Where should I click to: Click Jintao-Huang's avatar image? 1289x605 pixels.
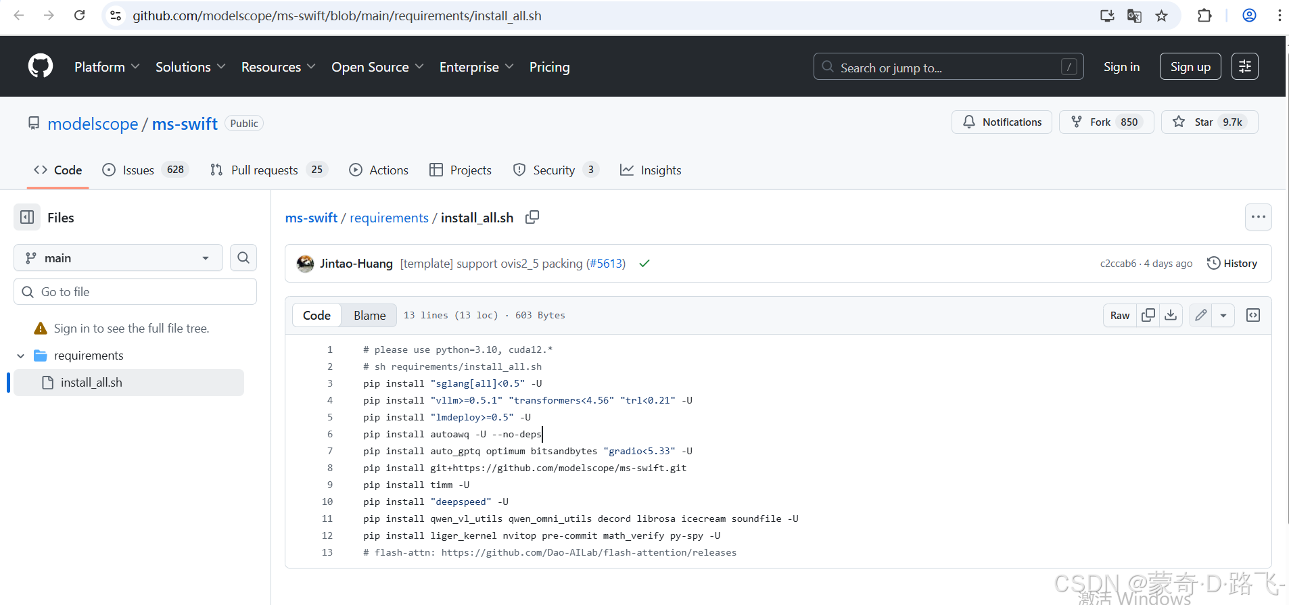305,264
